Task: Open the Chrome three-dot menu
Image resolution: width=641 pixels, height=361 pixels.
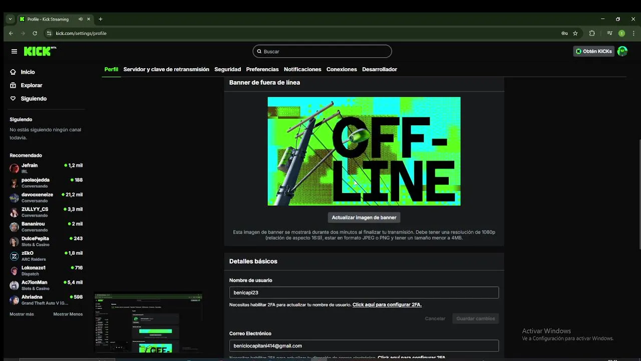Action: point(633,33)
